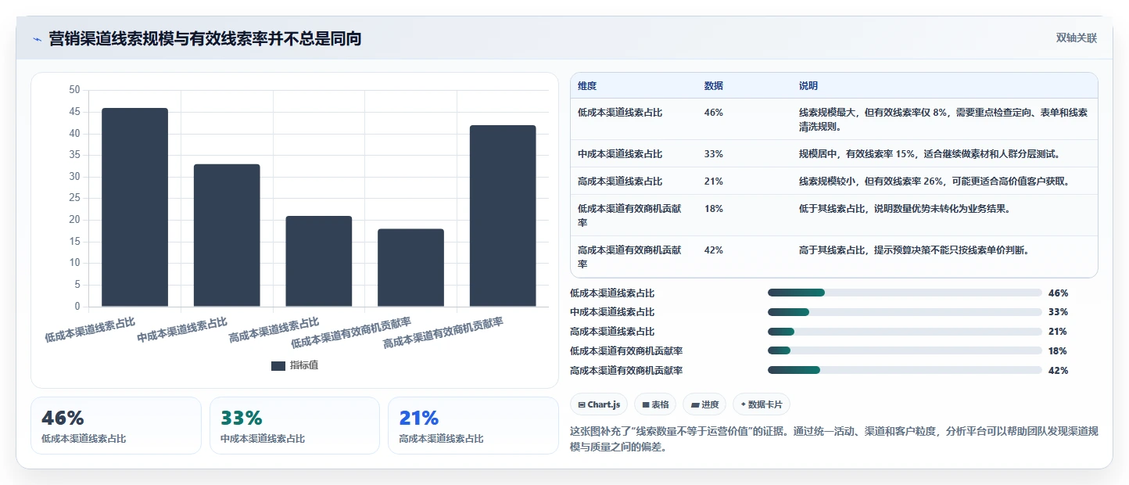
Task: Click the 双轴关联 label at top right
Action: pyautogui.click(x=1077, y=38)
